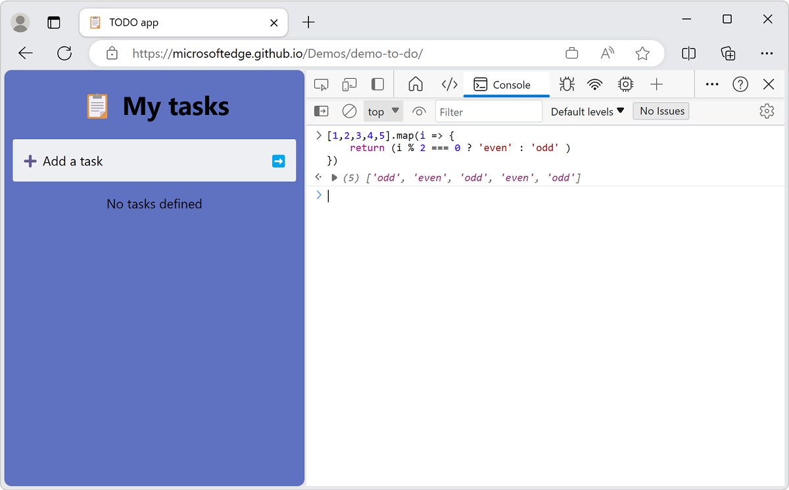The image size is (789, 490).
Task: Select the Inspect element tool
Action: click(321, 84)
